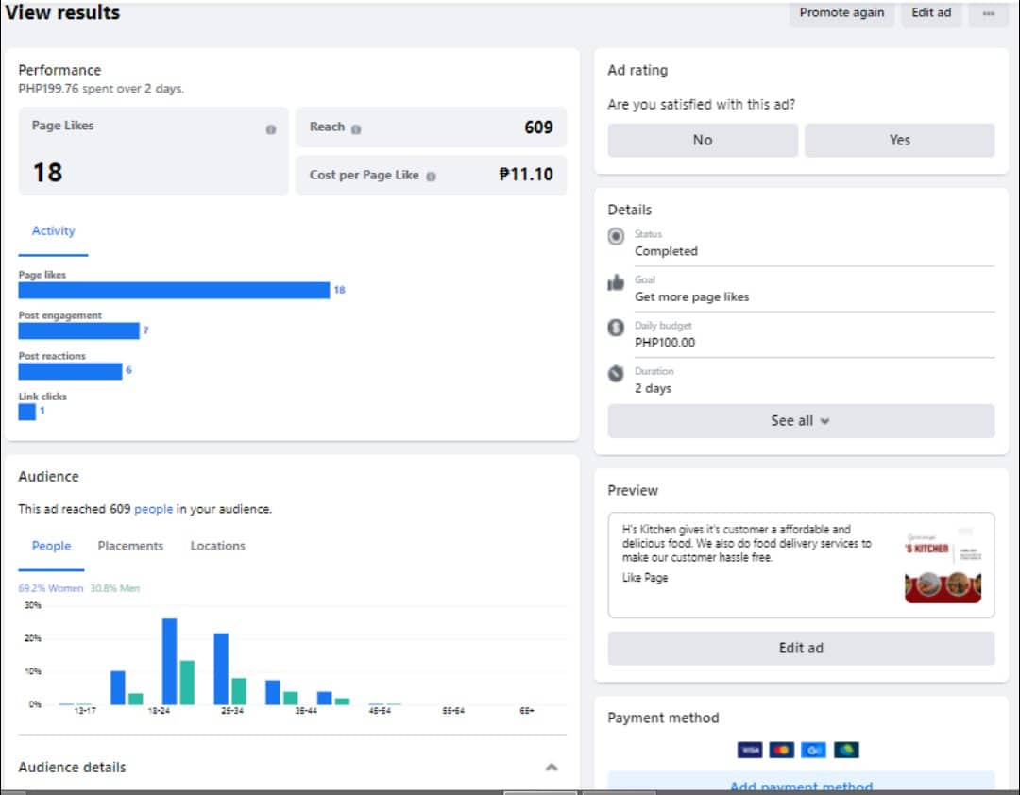The image size is (1020, 795).
Task: Switch to the Placements tab
Action: coord(130,546)
